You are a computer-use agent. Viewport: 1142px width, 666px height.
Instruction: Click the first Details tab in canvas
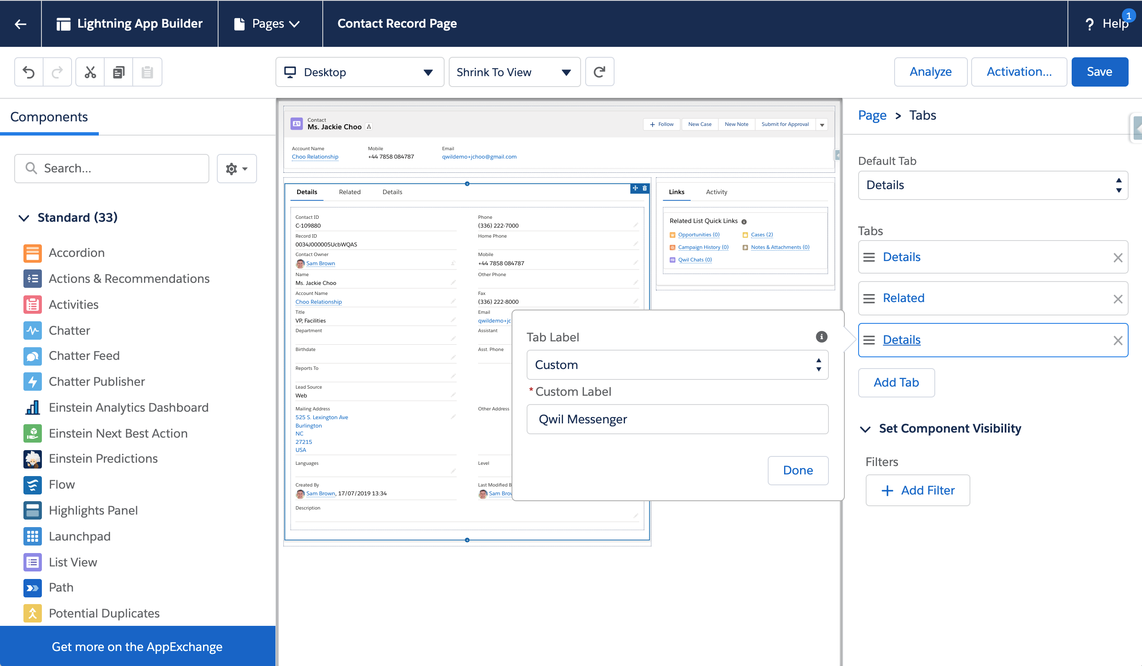pos(307,192)
